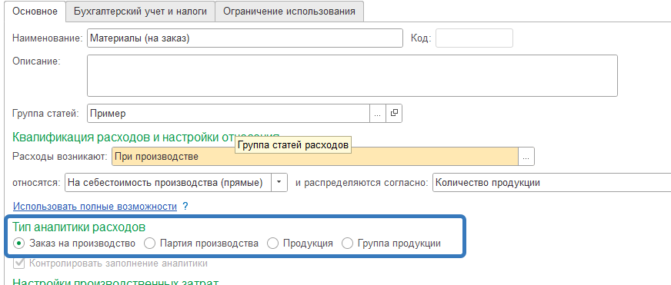Select the Партия производства radio button
Image resolution: width=671 pixels, height=285 pixels.
pos(149,244)
